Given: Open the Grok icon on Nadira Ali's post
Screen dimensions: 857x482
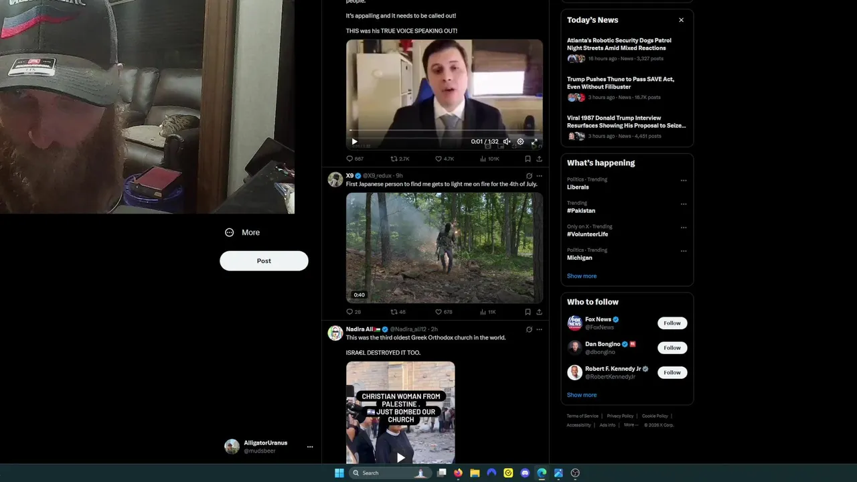Looking at the screenshot, I should 529,329.
